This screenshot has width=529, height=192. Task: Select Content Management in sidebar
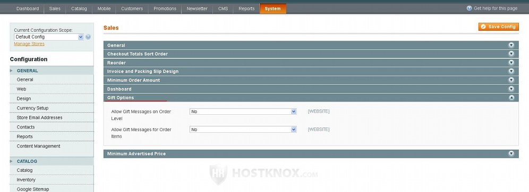tap(38, 147)
